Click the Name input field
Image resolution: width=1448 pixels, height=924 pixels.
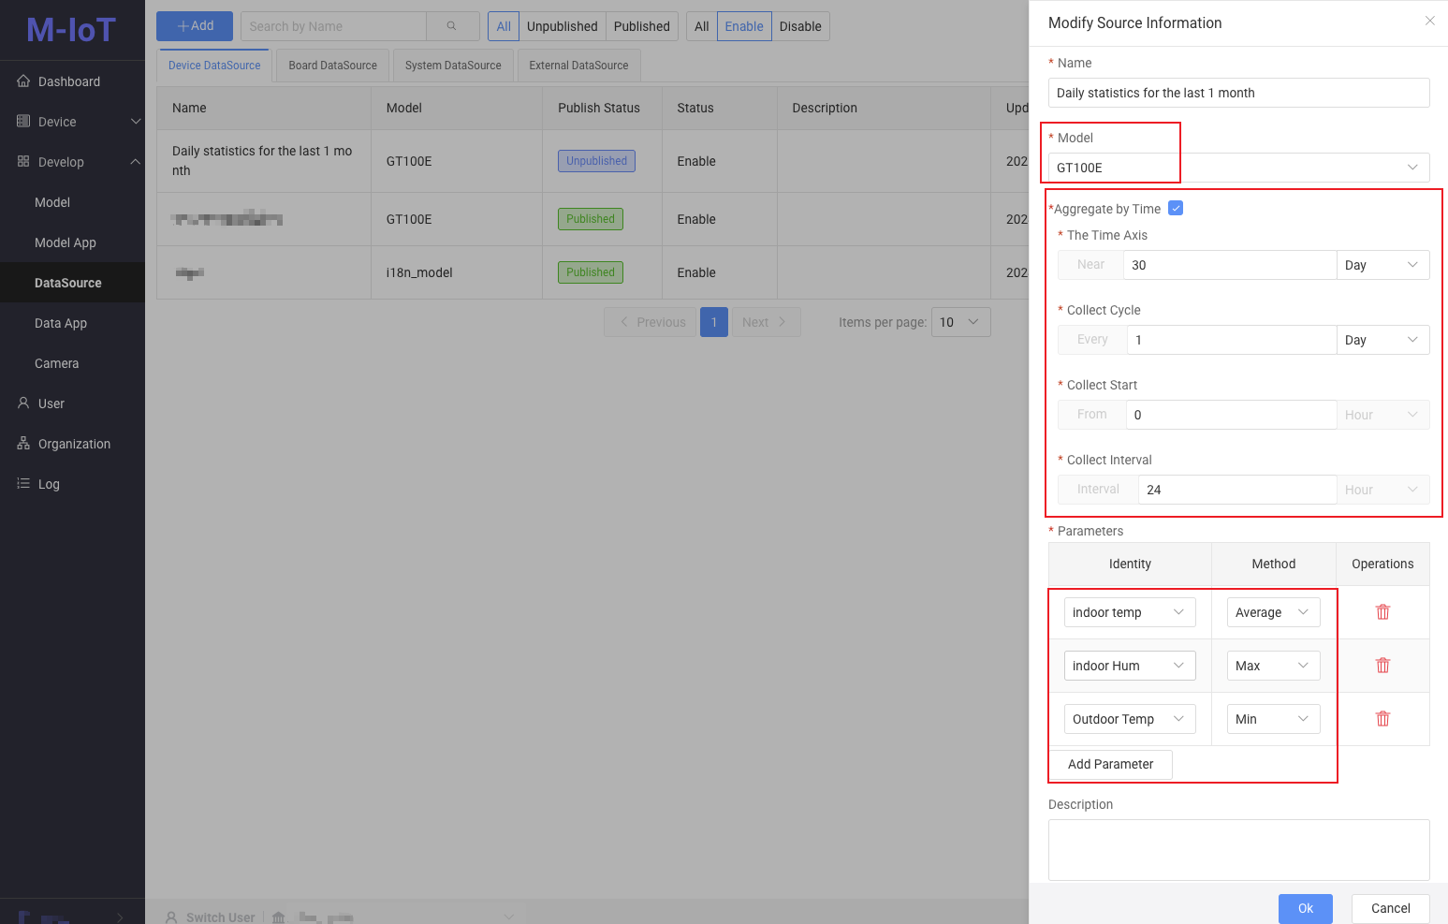[x=1237, y=93]
